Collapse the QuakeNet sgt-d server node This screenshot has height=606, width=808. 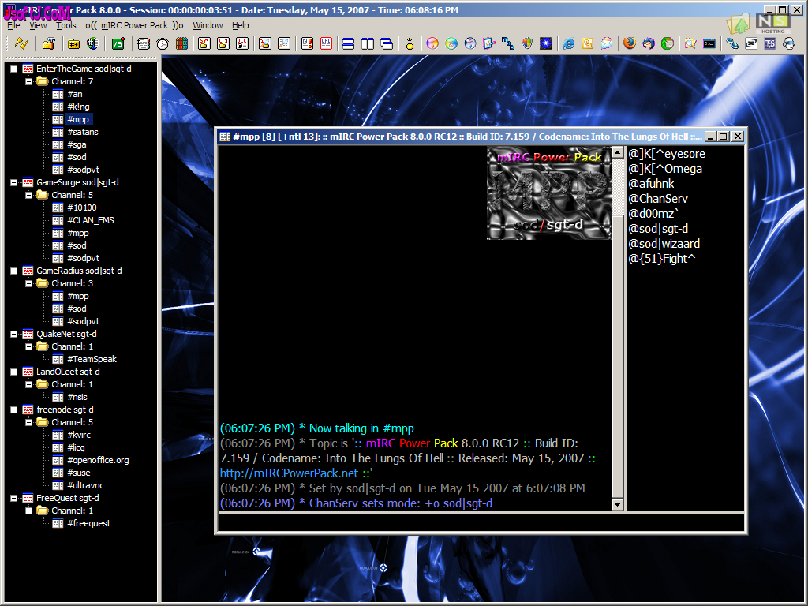[x=14, y=334]
